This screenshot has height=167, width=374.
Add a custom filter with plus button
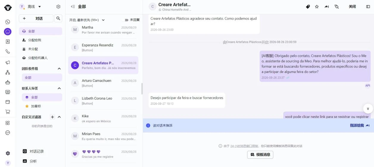tap(52, 117)
